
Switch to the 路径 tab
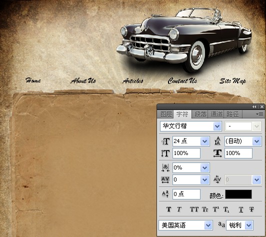tap(233, 114)
